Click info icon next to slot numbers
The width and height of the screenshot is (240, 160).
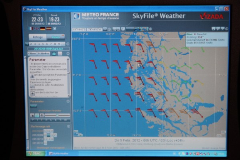(x=68, y=44)
